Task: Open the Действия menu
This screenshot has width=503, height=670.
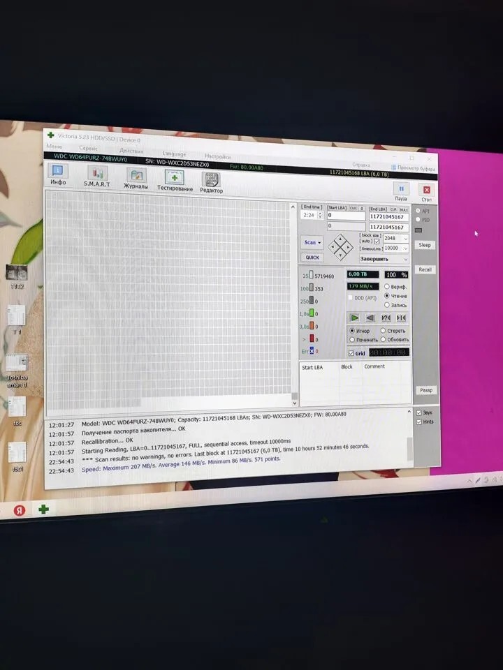Action: pos(131,151)
